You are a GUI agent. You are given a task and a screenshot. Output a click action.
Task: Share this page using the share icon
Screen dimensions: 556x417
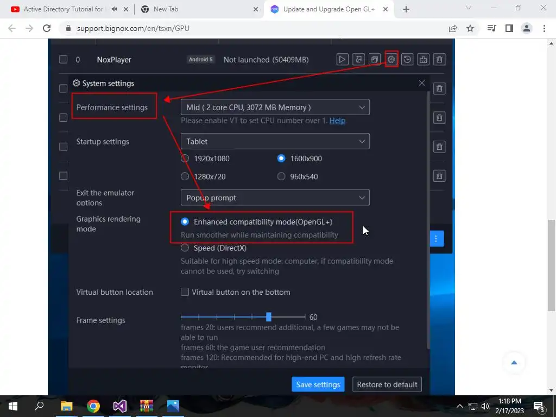click(x=453, y=28)
